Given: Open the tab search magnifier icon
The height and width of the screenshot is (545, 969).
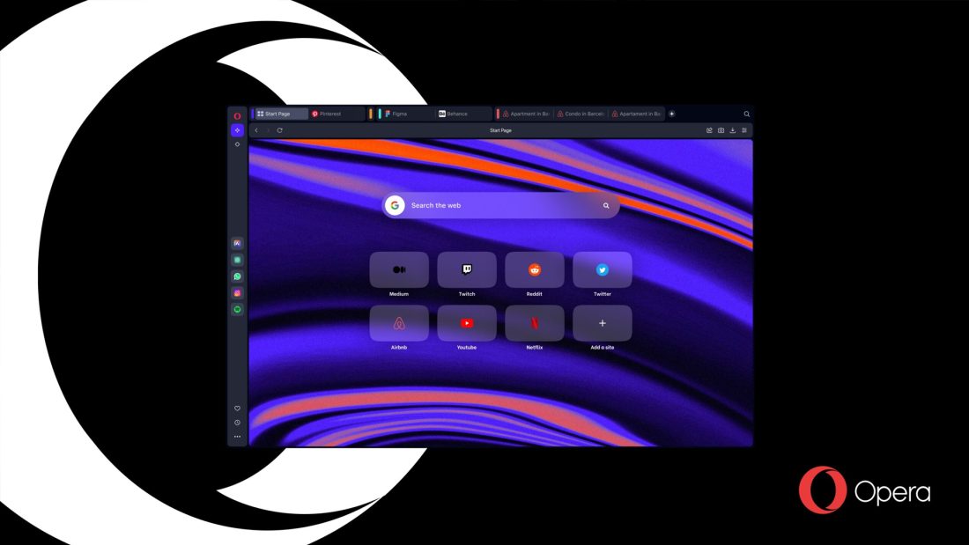Looking at the screenshot, I should [746, 114].
